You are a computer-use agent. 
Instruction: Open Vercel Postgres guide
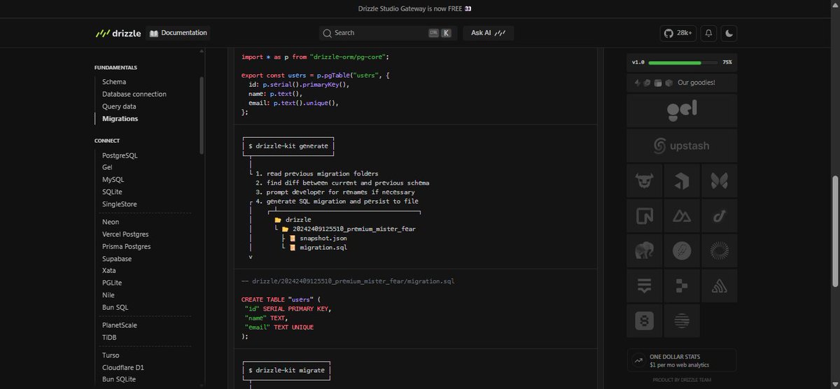click(x=125, y=234)
